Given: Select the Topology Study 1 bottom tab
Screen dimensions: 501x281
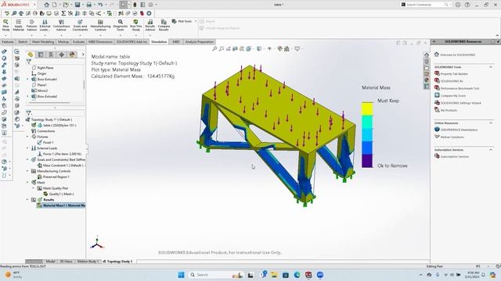Looking at the screenshot, I should (x=118, y=261).
